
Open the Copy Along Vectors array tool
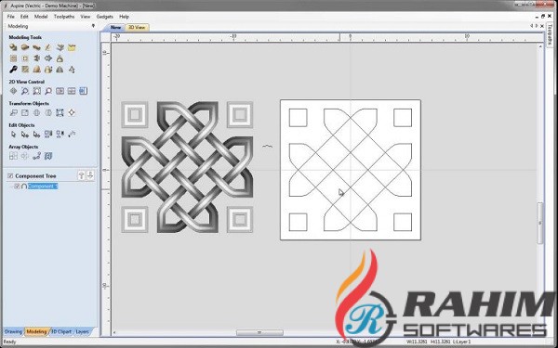(36, 156)
